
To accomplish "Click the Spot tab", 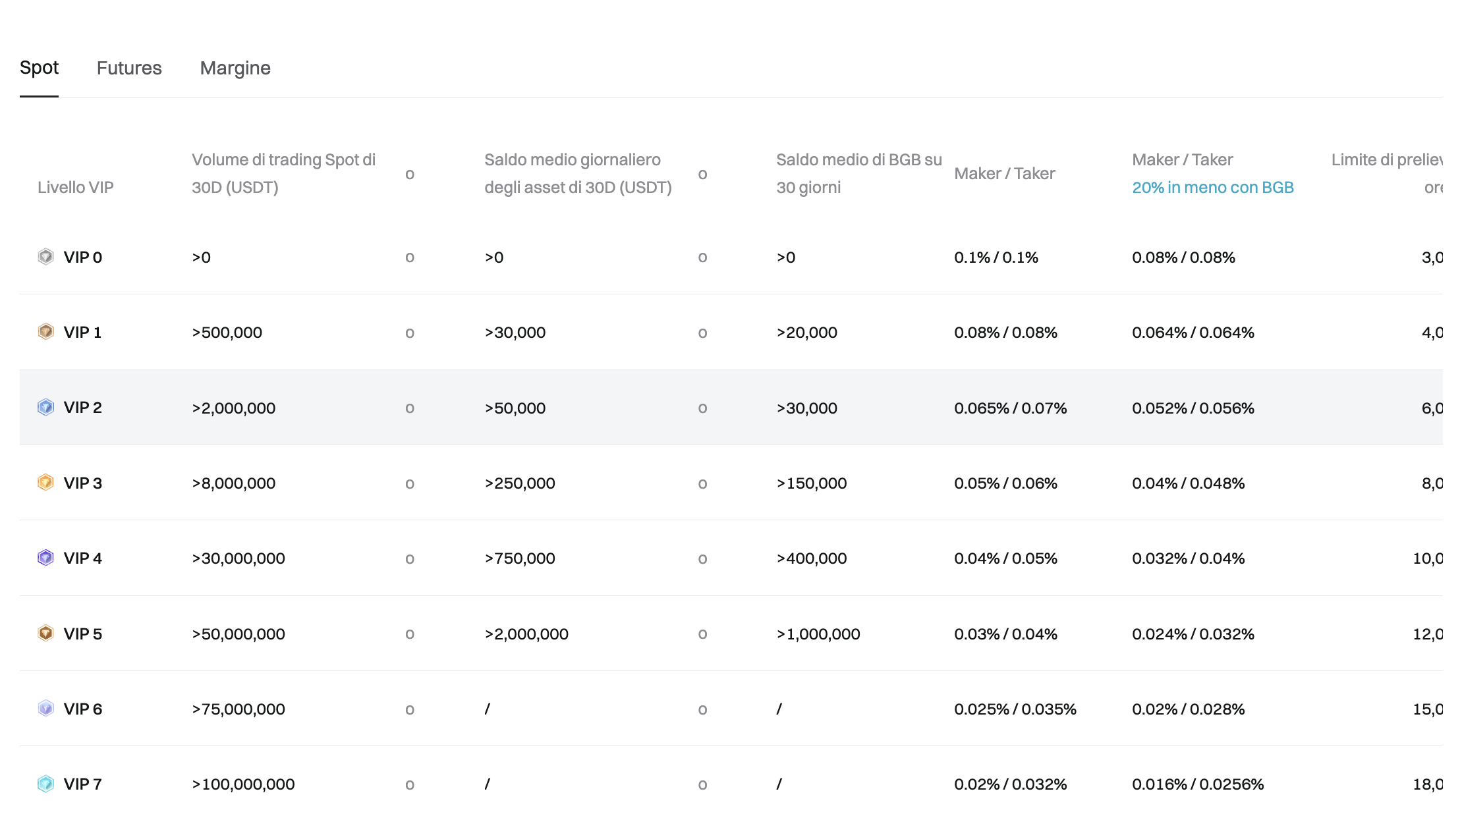I will click(x=38, y=67).
